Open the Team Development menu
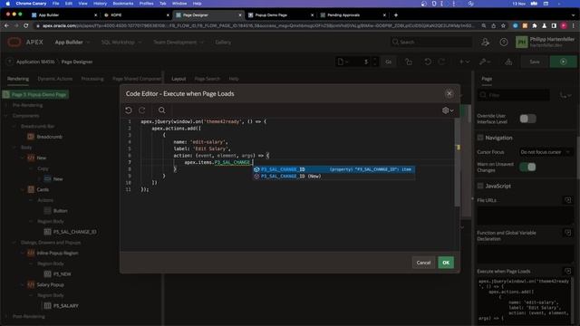The width and height of the screenshot is (580, 326). click(x=179, y=43)
